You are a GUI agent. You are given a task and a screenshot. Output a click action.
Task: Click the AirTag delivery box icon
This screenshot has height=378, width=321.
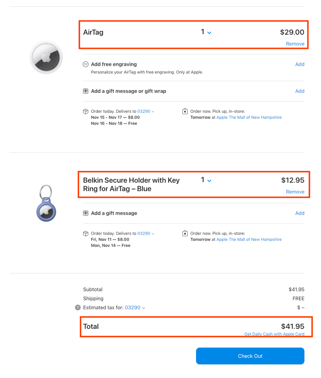[x=85, y=112]
